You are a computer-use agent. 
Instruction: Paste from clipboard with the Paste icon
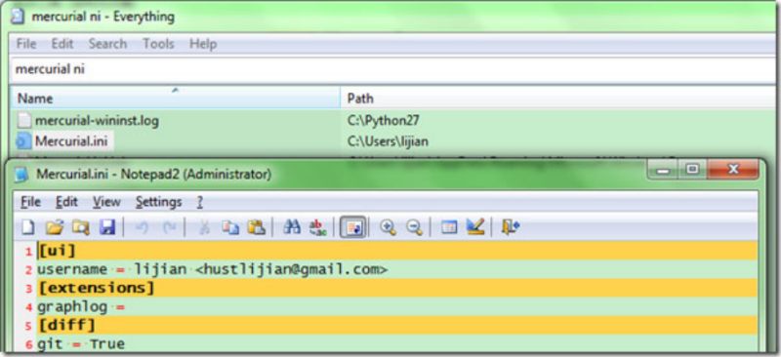[256, 227]
